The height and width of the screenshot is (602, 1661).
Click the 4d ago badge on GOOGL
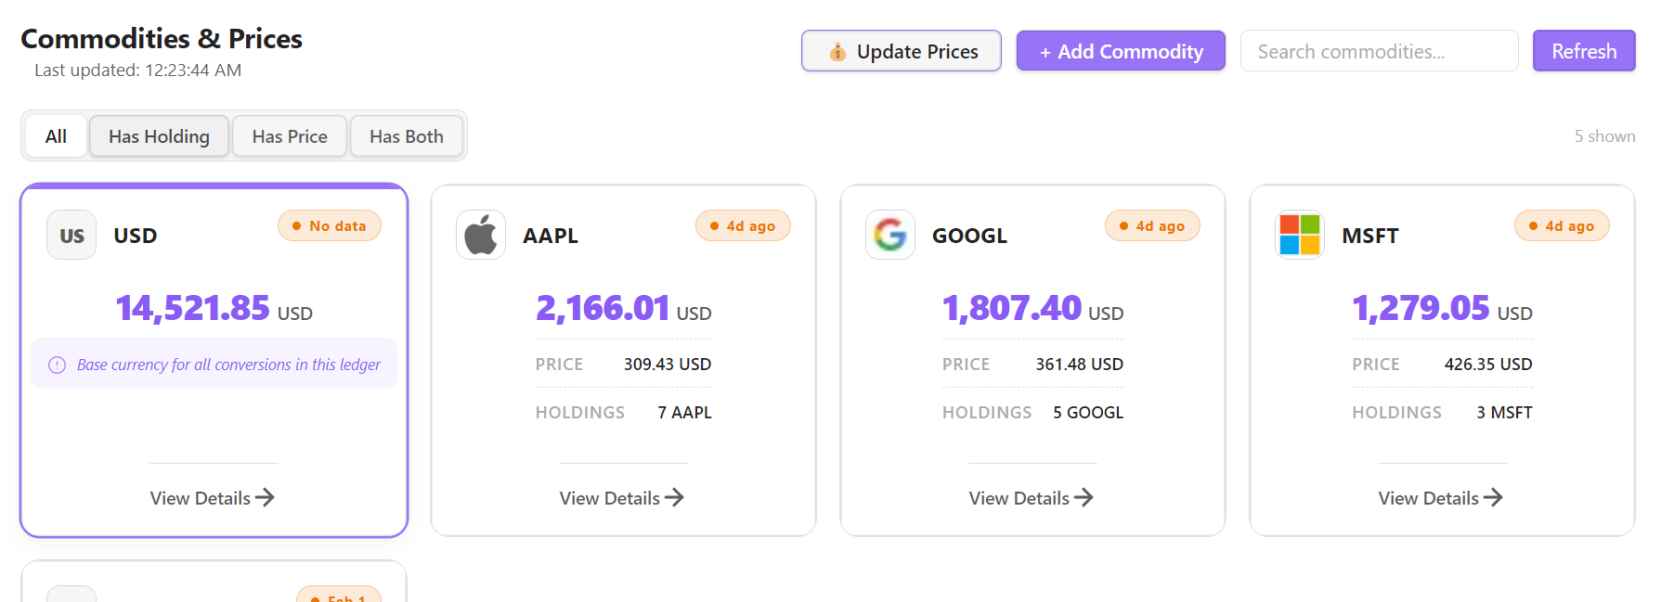pos(1152,225)
